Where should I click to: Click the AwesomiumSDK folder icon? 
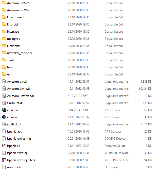4,3
